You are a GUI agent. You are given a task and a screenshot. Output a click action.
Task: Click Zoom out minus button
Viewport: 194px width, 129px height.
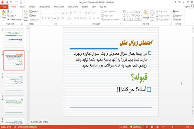(167, 127)
